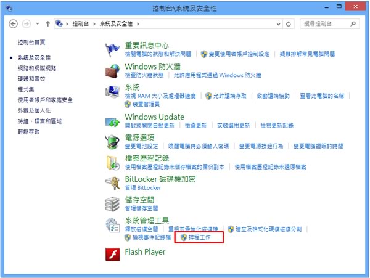Click 查看此電腦的名稱 link
Screen dimensions: 370x278
[x=322, y=96]
